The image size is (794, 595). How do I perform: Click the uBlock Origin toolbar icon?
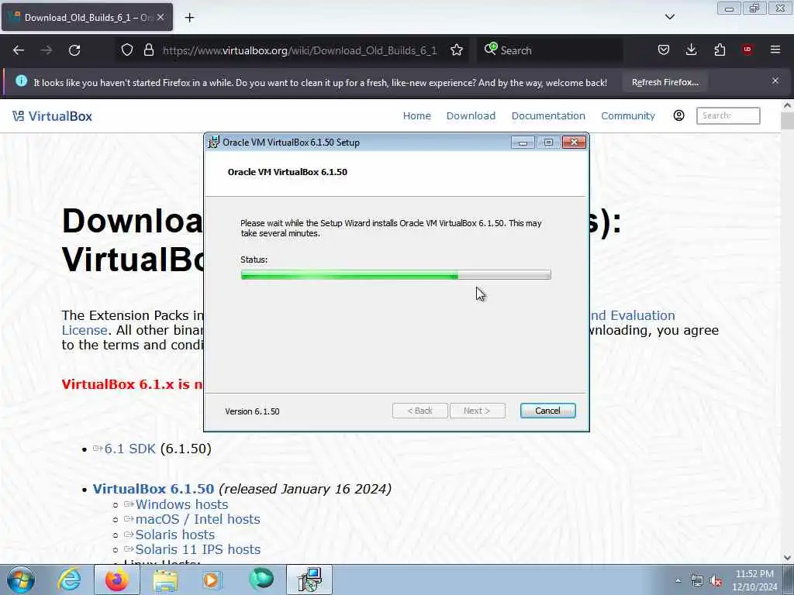point(747,50)
